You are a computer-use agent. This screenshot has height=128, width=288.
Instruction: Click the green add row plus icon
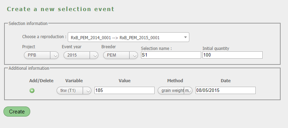tap(32, 91)
